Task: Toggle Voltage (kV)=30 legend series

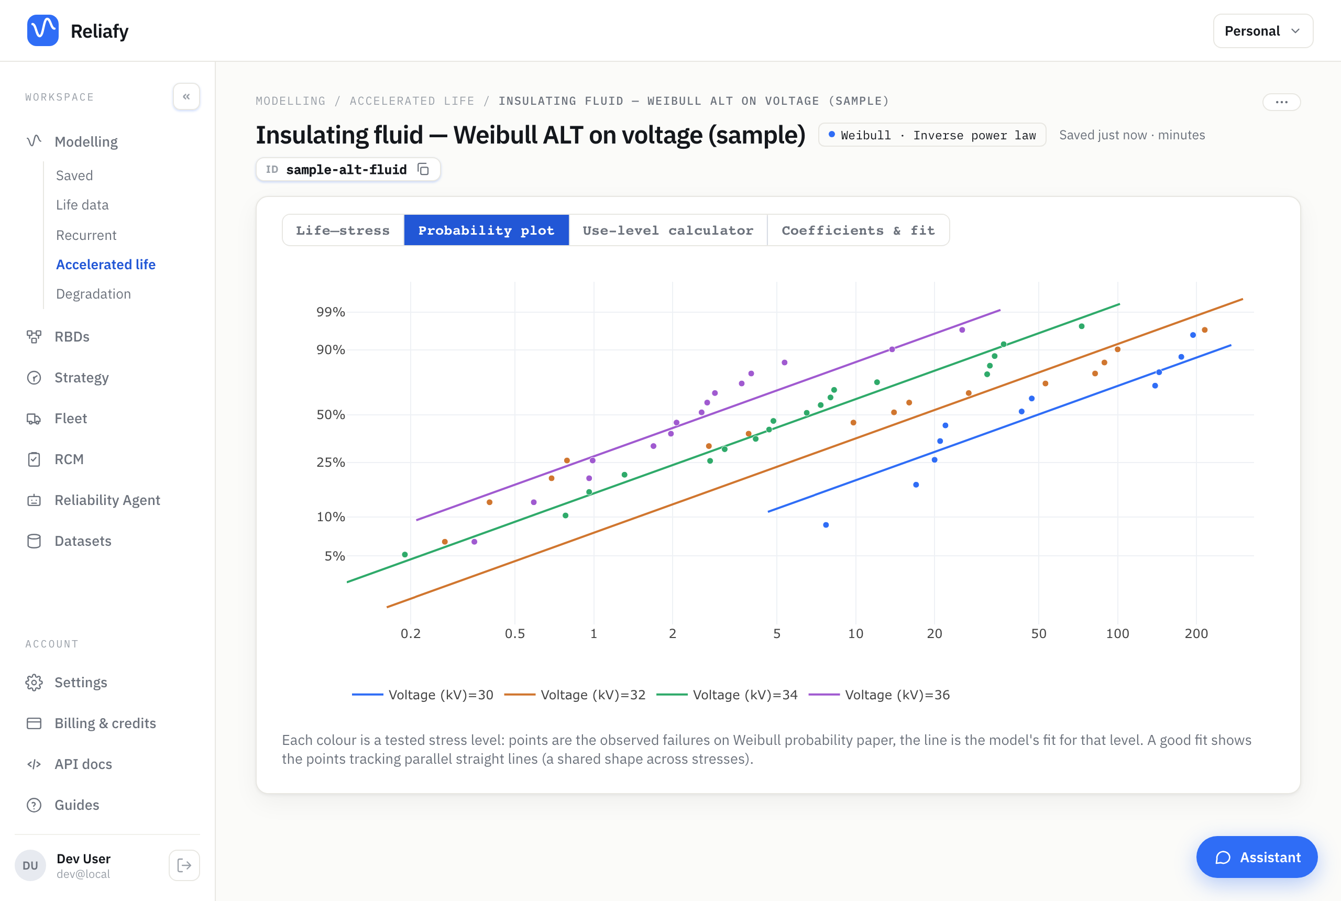Action: click(422, 695)
